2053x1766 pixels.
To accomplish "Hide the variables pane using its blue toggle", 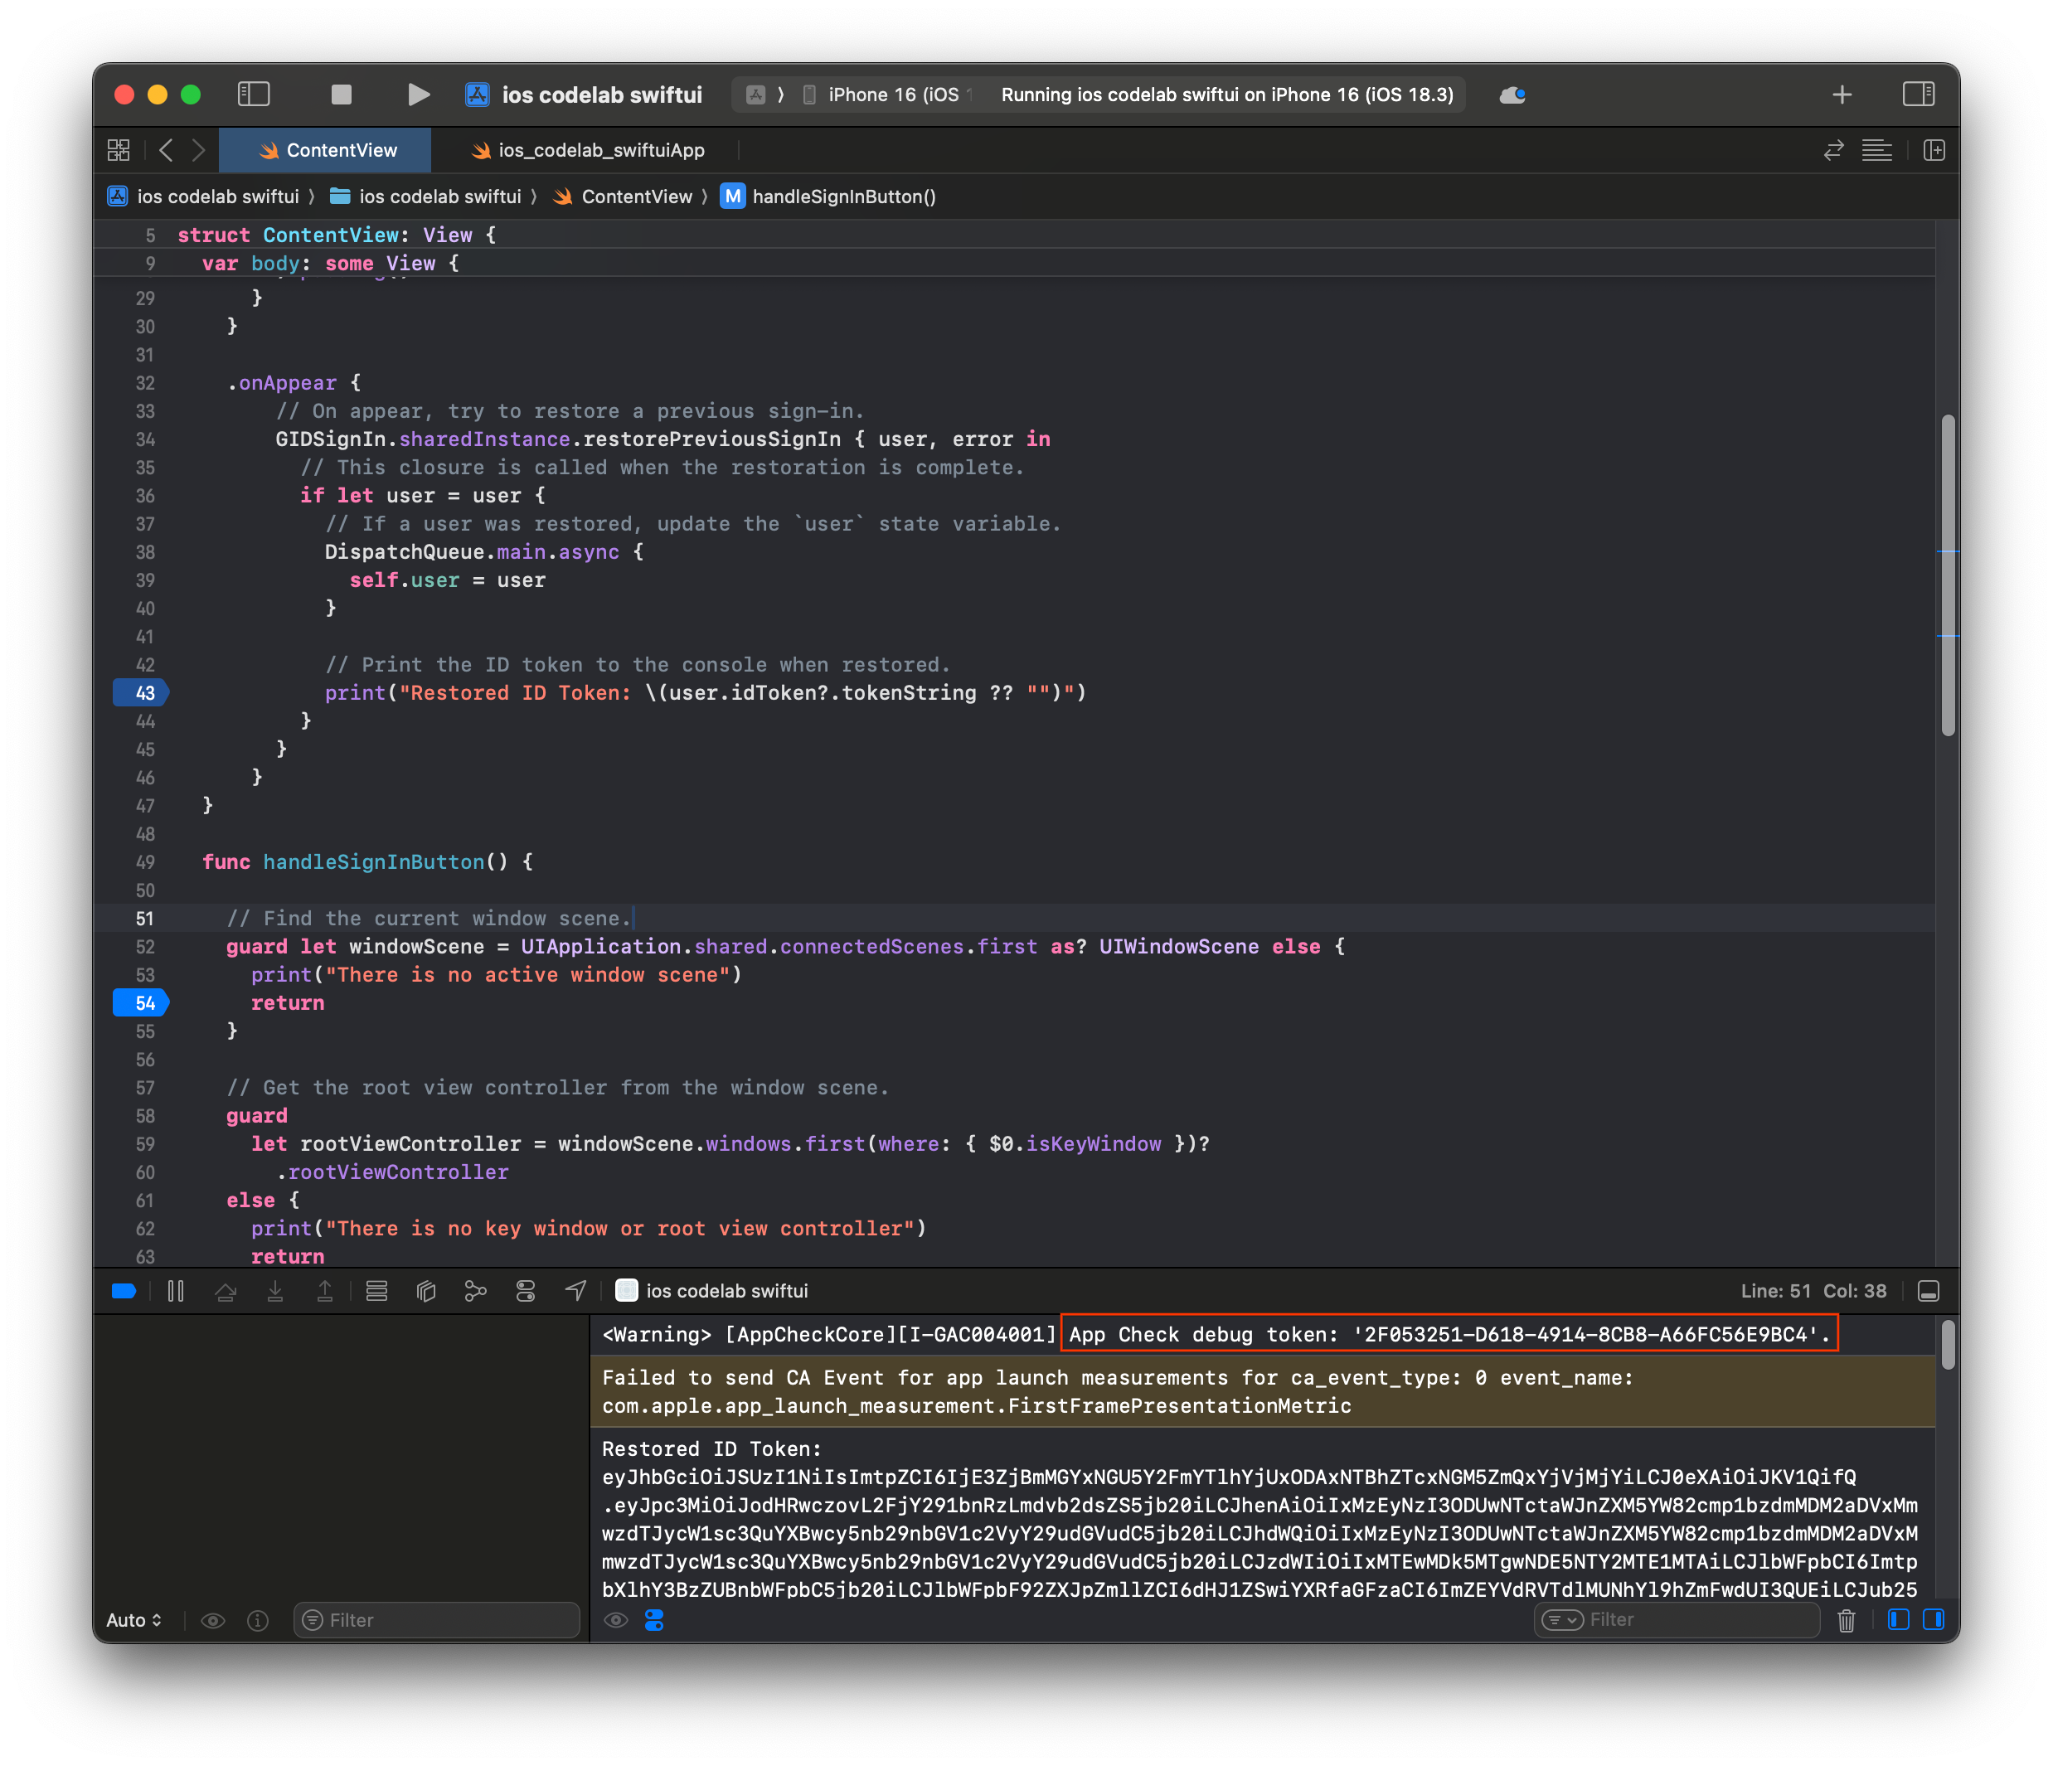I will (x=1900, y=1620).
